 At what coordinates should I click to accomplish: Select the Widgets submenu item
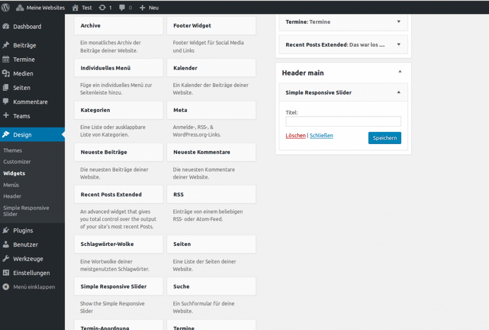coord(14,173)
